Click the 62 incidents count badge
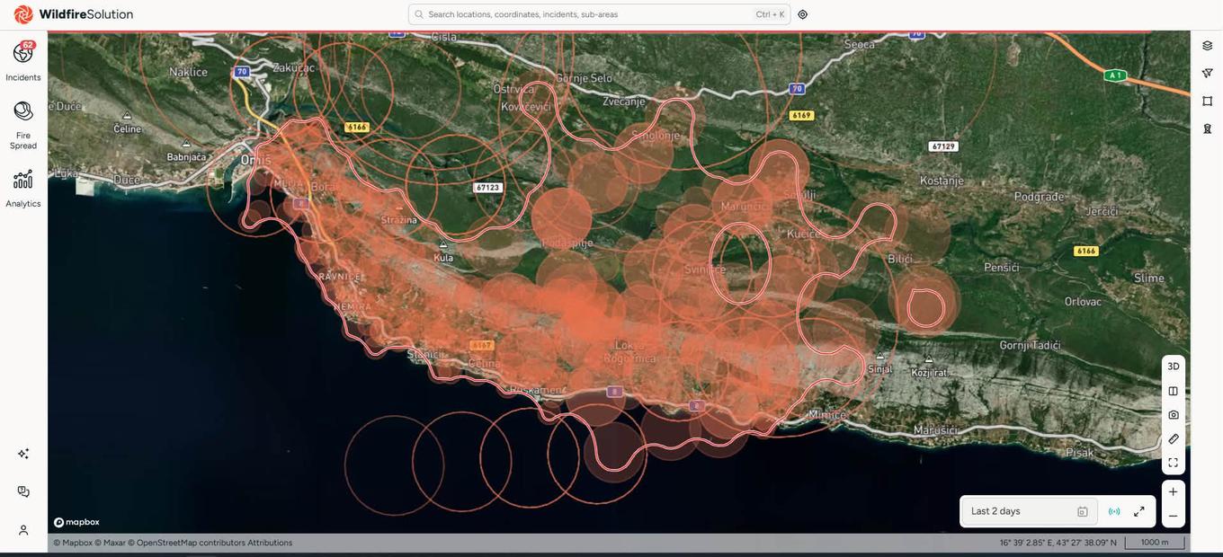Viewport: 1223px width, 557px height. click(x=29, y=45)
